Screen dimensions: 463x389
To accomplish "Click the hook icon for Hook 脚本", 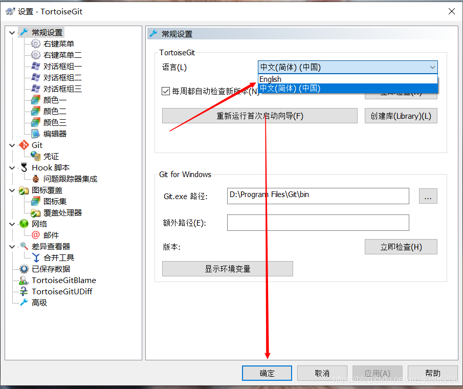I will click(x=24, y=167).
